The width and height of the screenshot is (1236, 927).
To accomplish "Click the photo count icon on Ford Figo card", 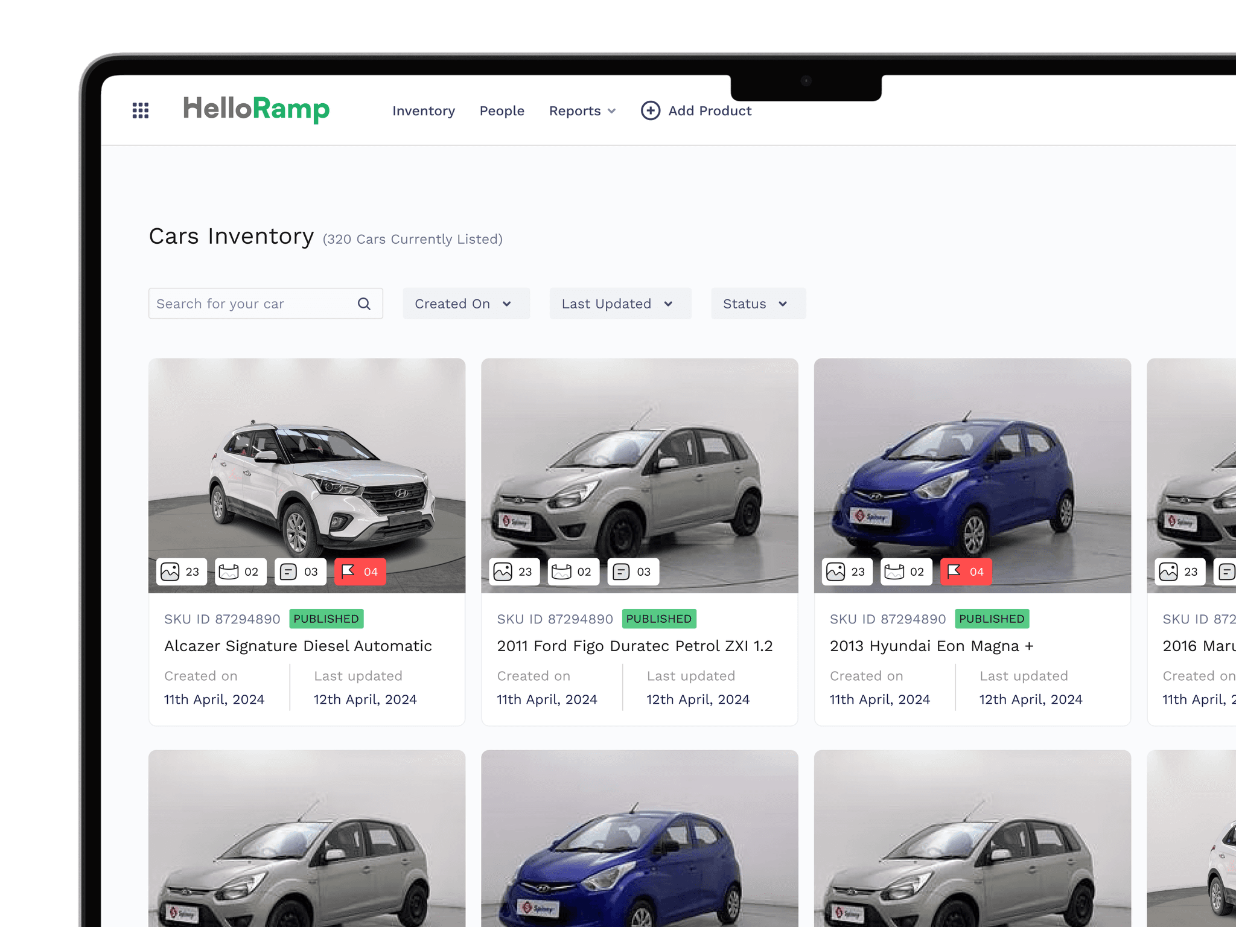I will pos(514,572).
